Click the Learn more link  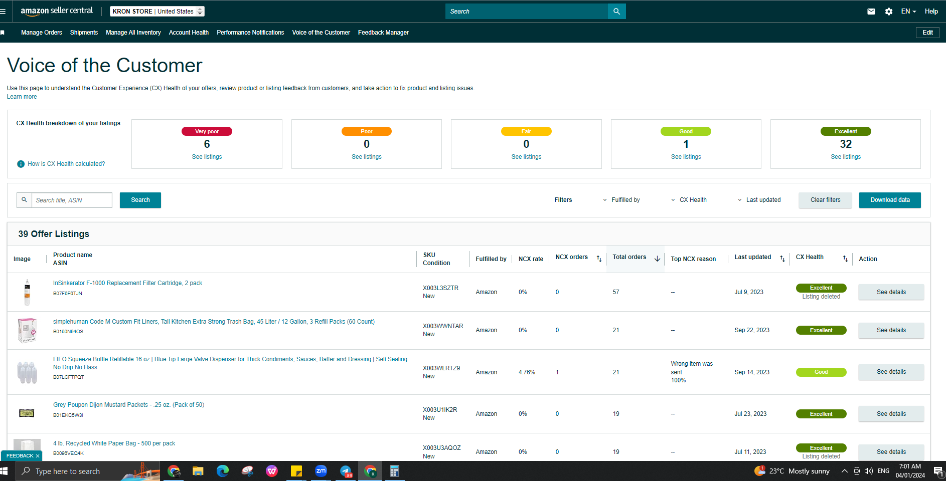[x=22, y=97]
